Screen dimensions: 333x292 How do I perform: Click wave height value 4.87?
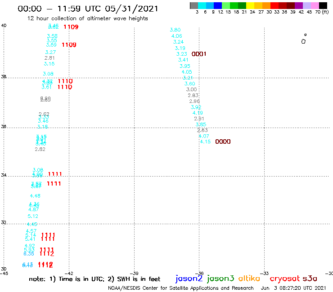point(34,209)
